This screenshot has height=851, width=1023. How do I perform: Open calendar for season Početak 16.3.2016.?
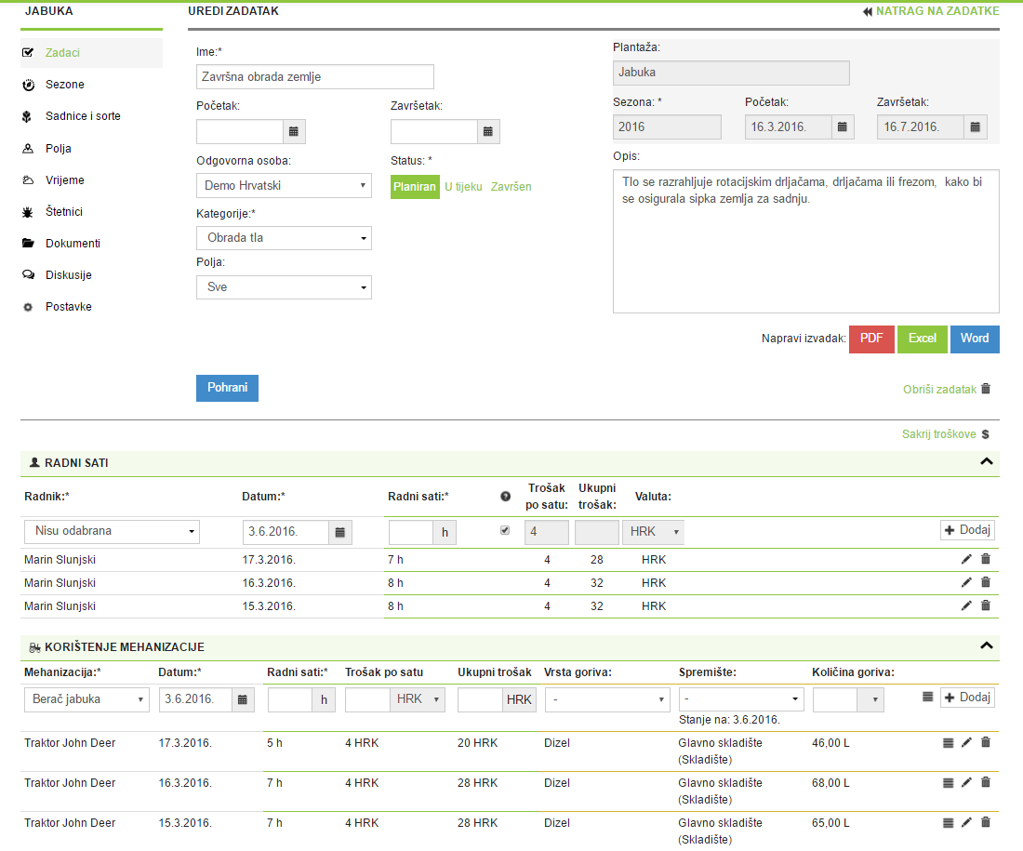(x=843, y=127)
